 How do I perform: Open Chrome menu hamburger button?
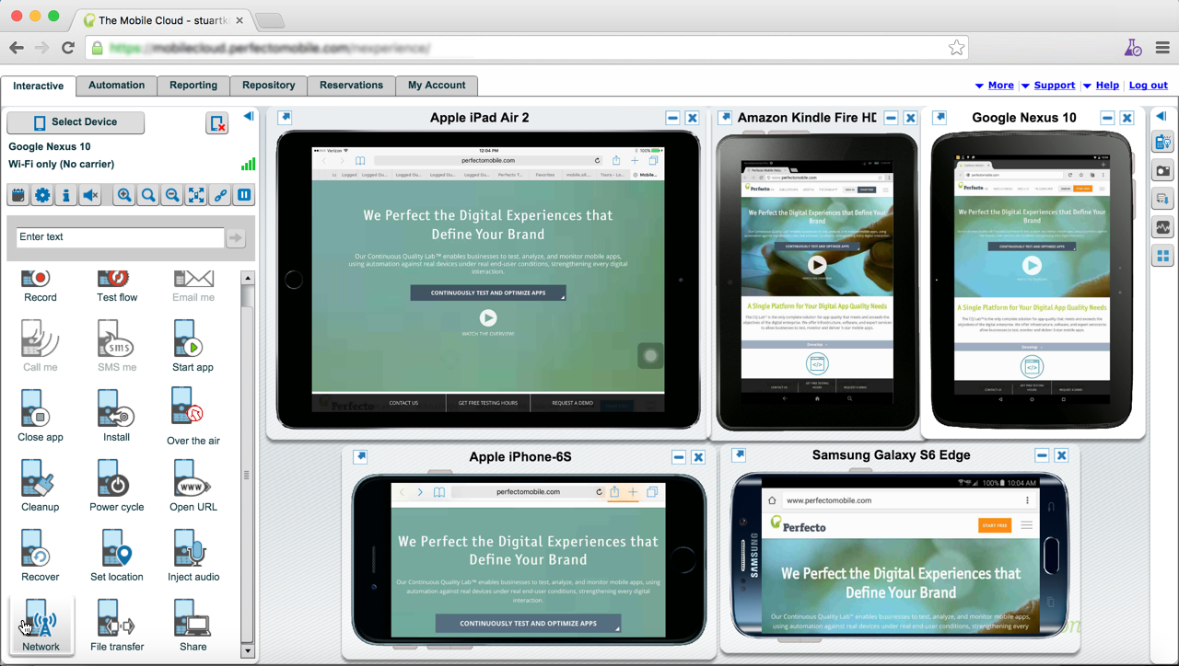[1162, 48]
